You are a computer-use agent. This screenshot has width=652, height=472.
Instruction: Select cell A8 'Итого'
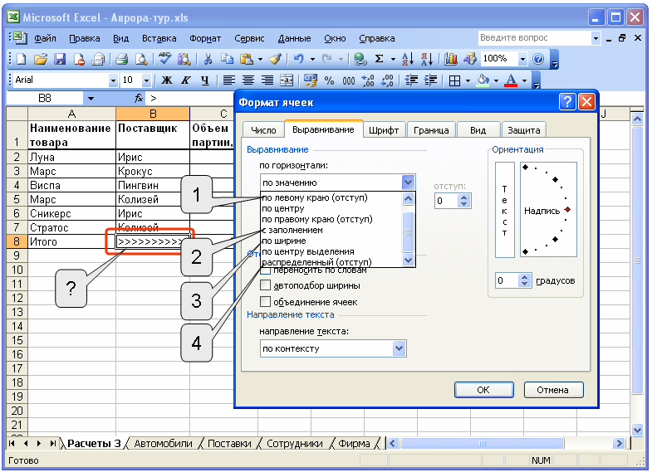pos(71,241)
